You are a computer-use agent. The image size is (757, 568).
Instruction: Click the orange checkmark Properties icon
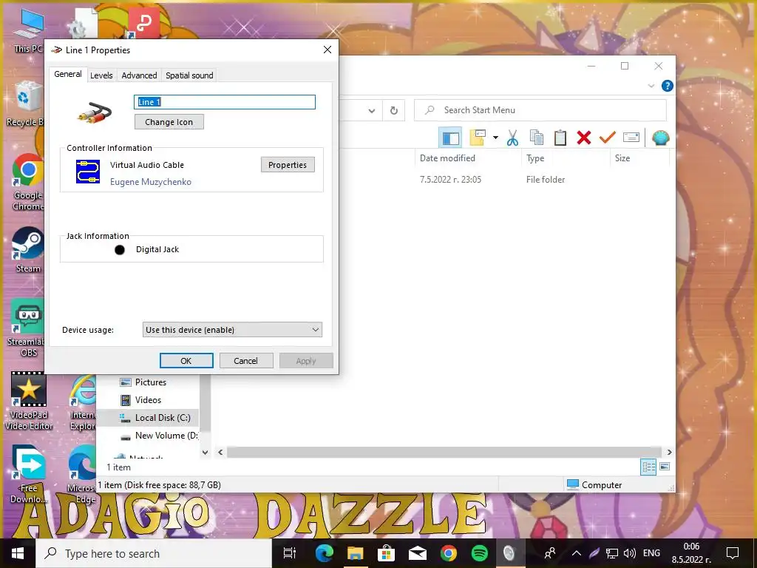coord(608,138)
